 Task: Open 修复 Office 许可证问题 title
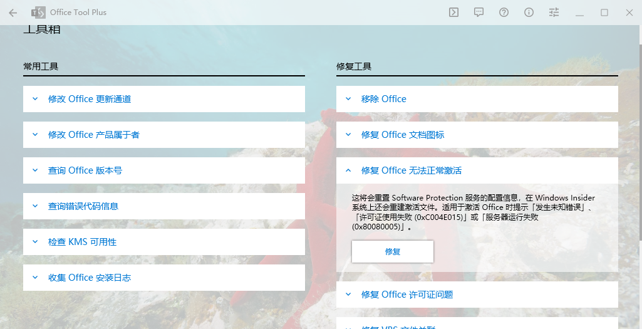407,294
